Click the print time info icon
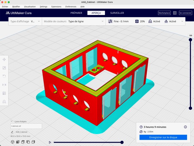194x146 pixels. (185, 127)
